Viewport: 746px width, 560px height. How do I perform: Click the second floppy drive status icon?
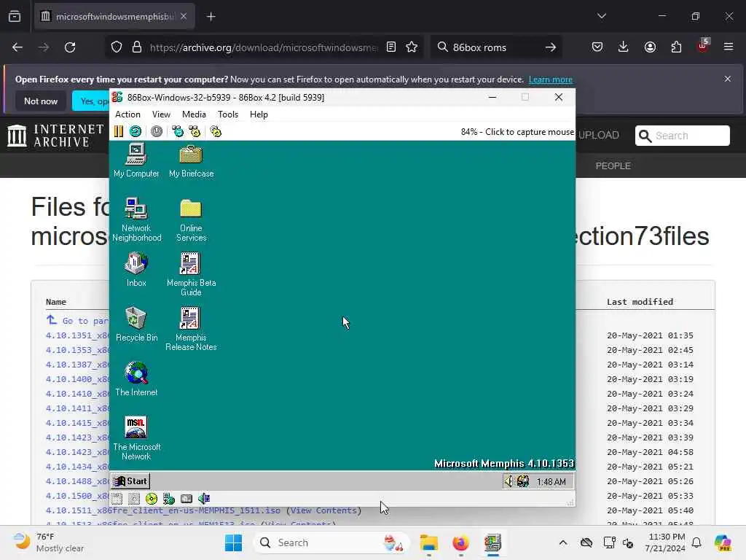point(134,499)
